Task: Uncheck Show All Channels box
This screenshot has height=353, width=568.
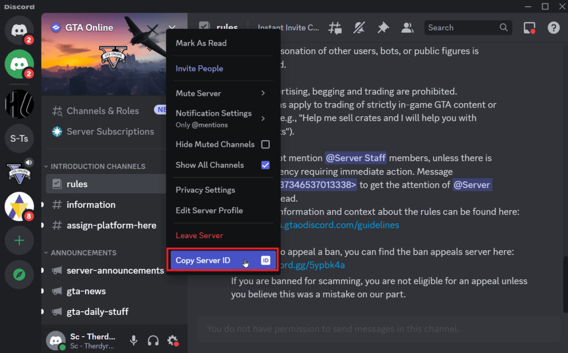Action: pos(266,165)
